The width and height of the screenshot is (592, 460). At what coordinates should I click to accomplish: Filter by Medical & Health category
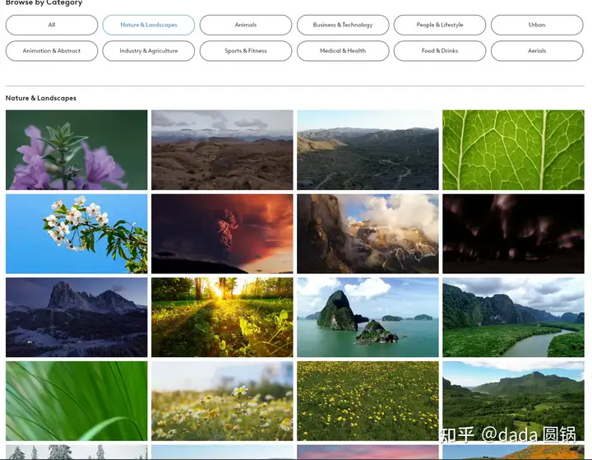(x=343, y=51)
